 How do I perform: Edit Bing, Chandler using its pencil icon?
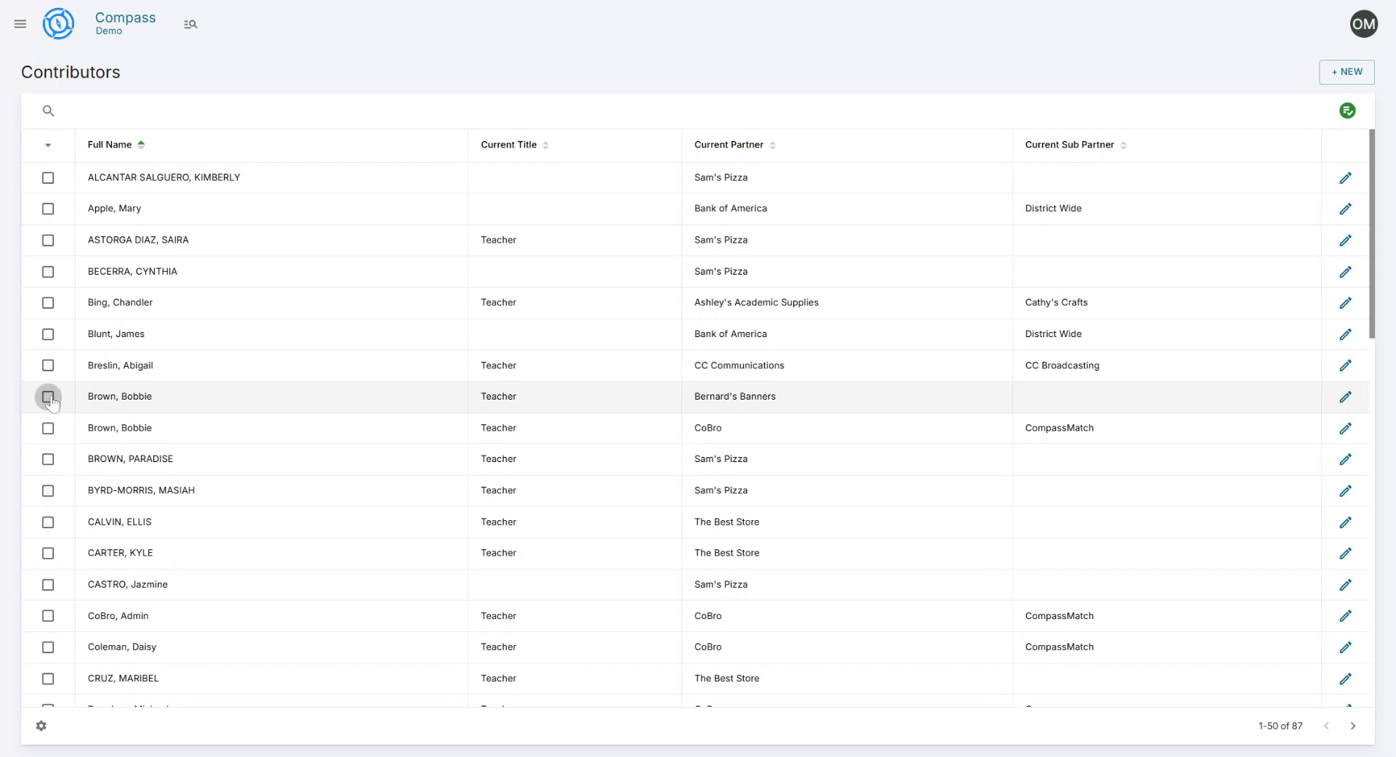pos(1345,303)
